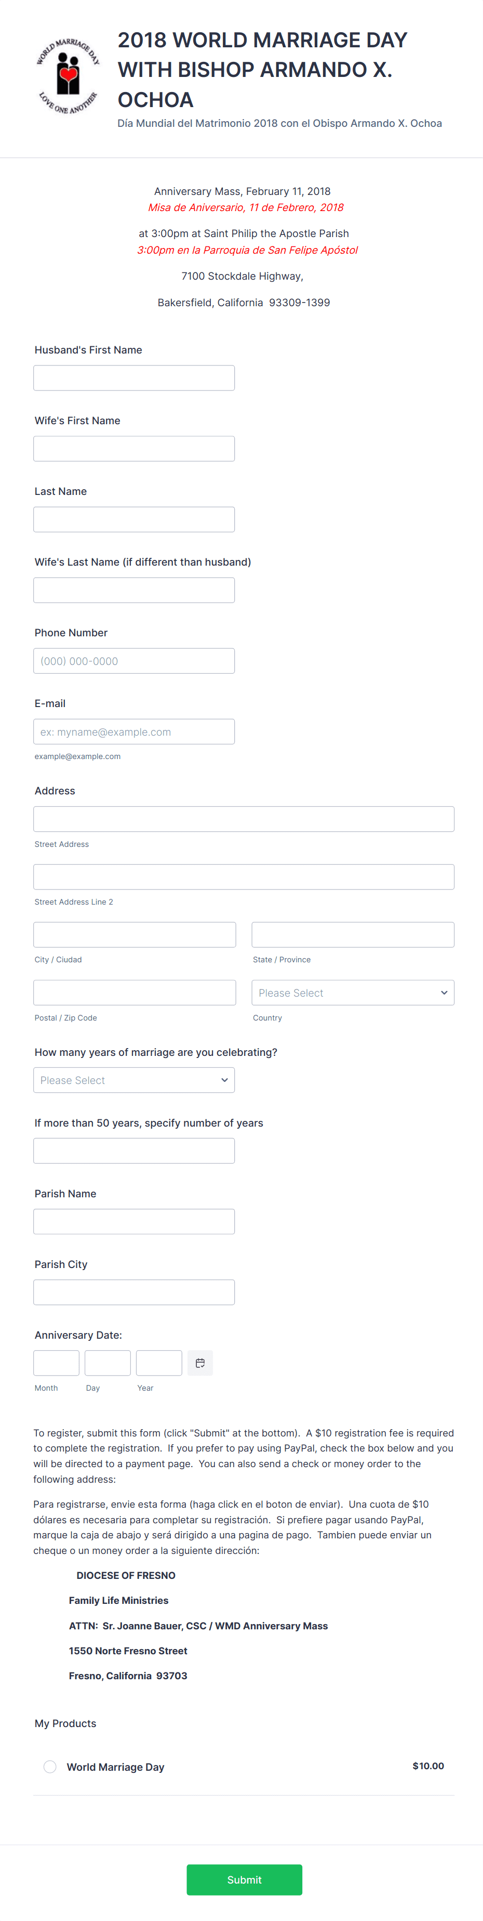Click into the Last Name field
This screenshot has height=1921, width=483.
coord(134,520)
